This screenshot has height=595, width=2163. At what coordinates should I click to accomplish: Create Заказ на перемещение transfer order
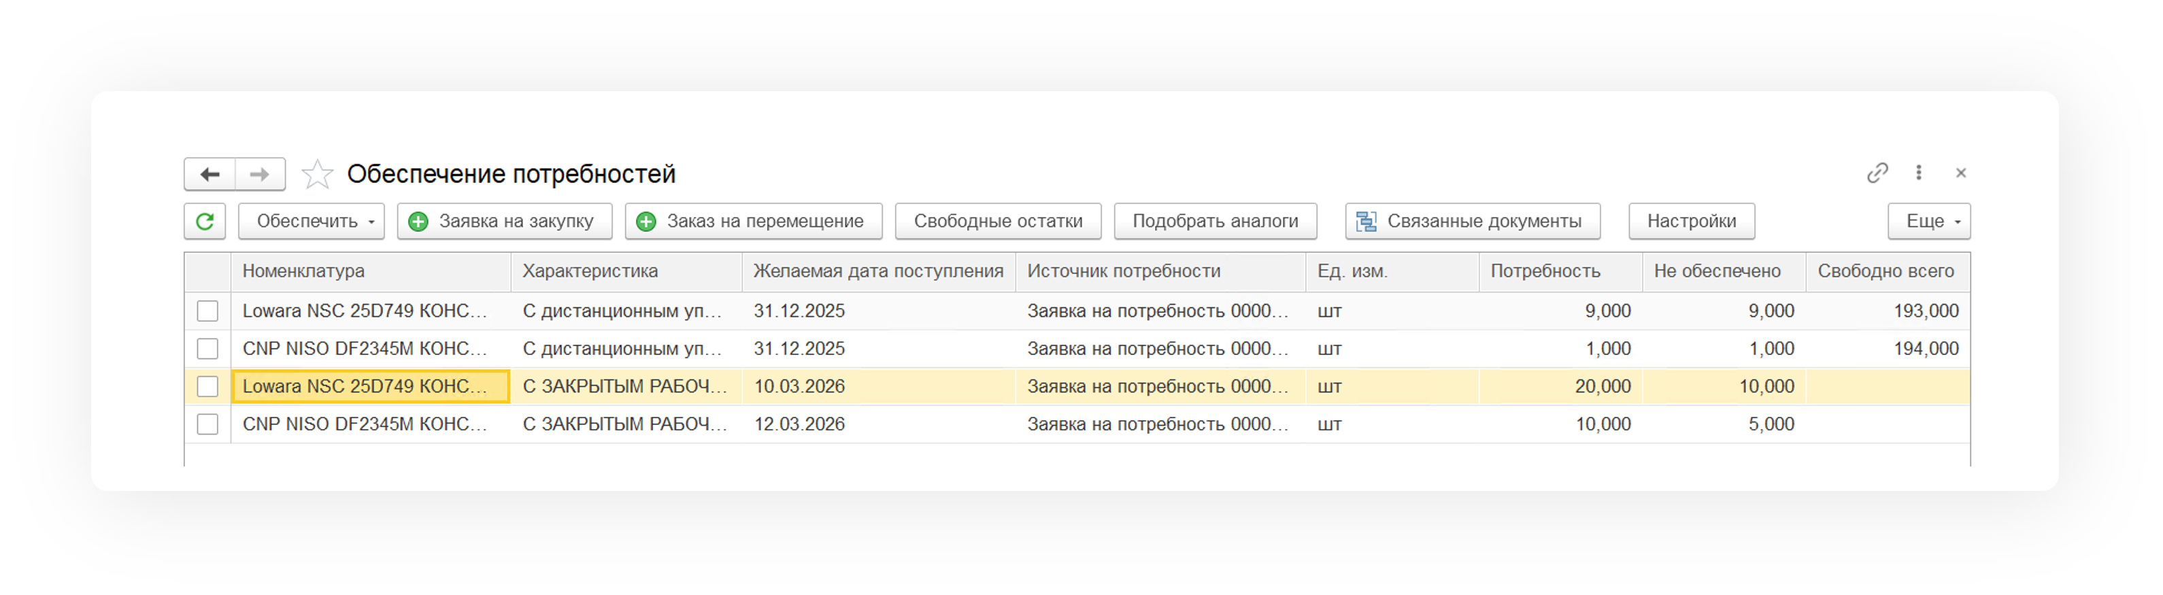pos(753,222)
